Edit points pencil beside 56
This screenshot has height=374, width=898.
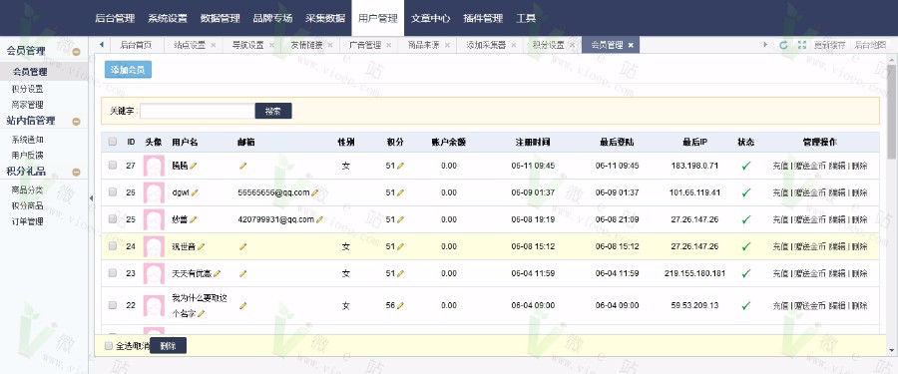click(400, 306)
